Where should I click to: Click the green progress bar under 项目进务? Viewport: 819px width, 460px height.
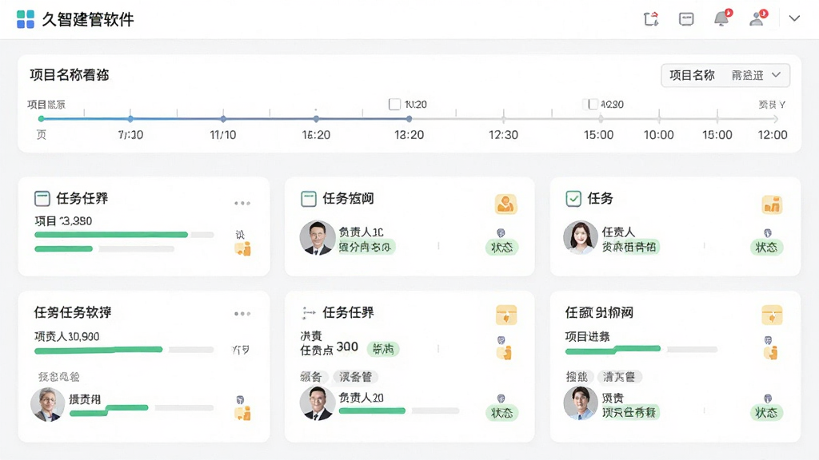613,350
